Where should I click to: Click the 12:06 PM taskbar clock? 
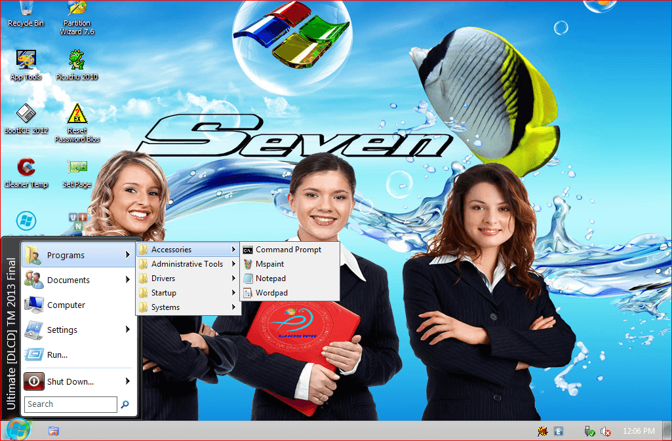pyautogui.click(x=639, y=431)
